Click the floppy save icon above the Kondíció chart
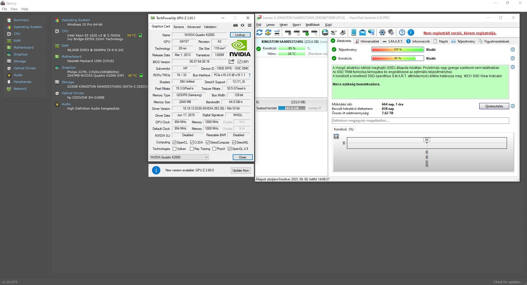Screen dimensions: 527x285 coord(336,136)
